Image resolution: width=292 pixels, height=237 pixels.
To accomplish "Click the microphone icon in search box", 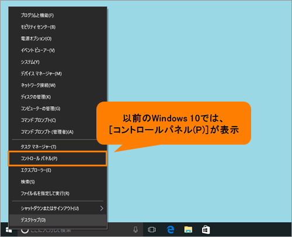I will pos(135,230).
